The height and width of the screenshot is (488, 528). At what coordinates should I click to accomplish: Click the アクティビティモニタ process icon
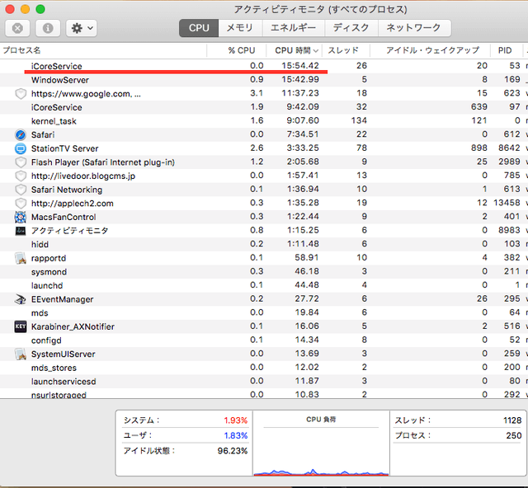pyautogui.click(x=21, y=231)
